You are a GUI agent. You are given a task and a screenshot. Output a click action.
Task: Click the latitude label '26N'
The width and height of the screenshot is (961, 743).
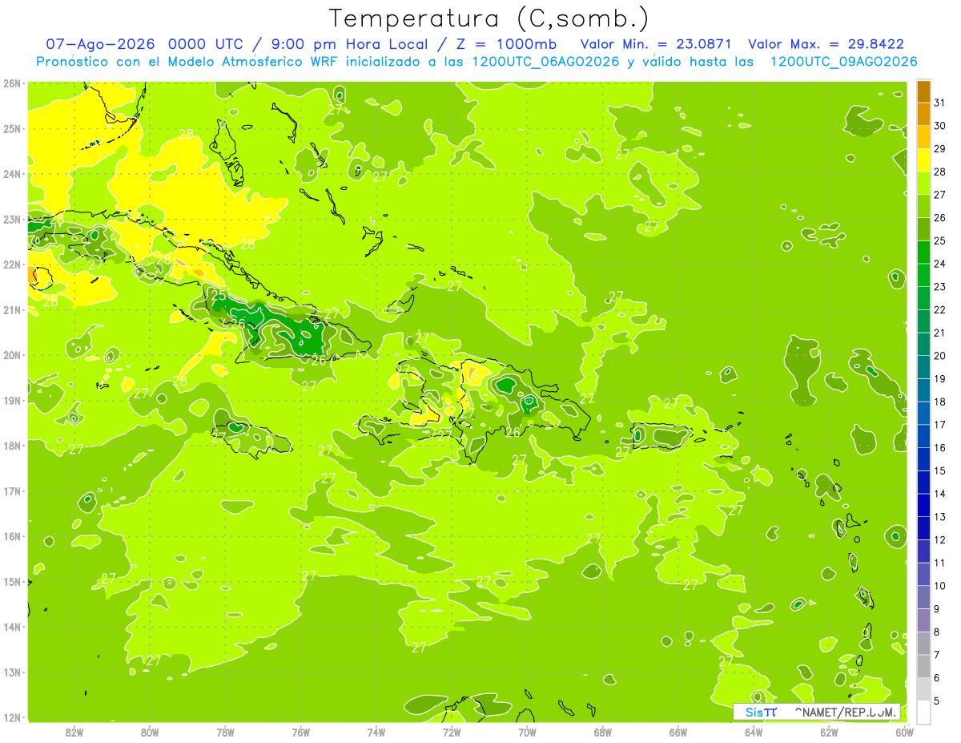[x=11, y=83]
